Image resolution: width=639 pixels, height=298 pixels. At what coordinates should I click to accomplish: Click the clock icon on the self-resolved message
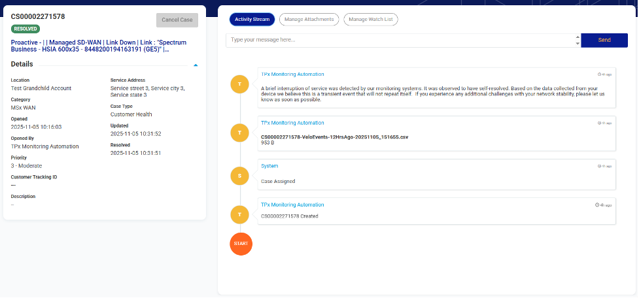599,74
